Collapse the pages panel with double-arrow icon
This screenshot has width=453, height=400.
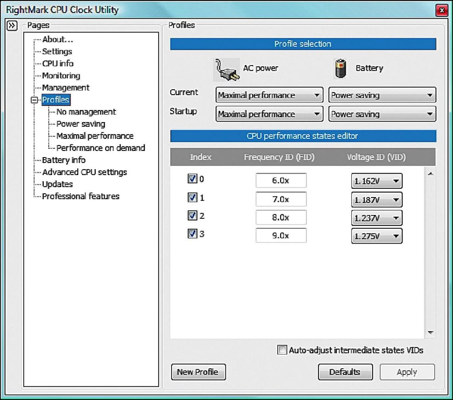(x=11, y=26)
